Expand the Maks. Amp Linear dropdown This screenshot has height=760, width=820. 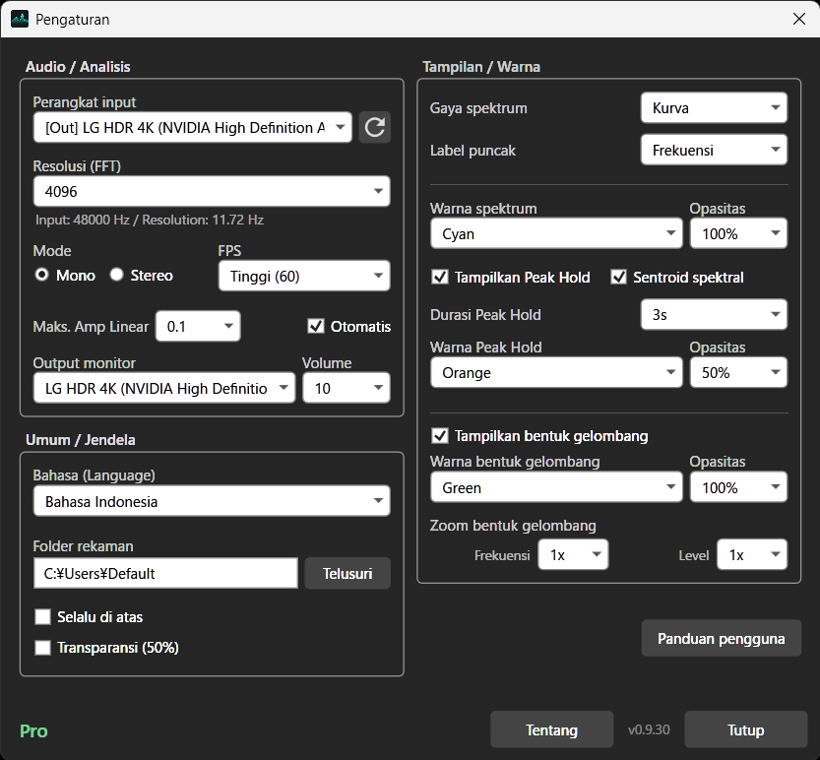198,327
